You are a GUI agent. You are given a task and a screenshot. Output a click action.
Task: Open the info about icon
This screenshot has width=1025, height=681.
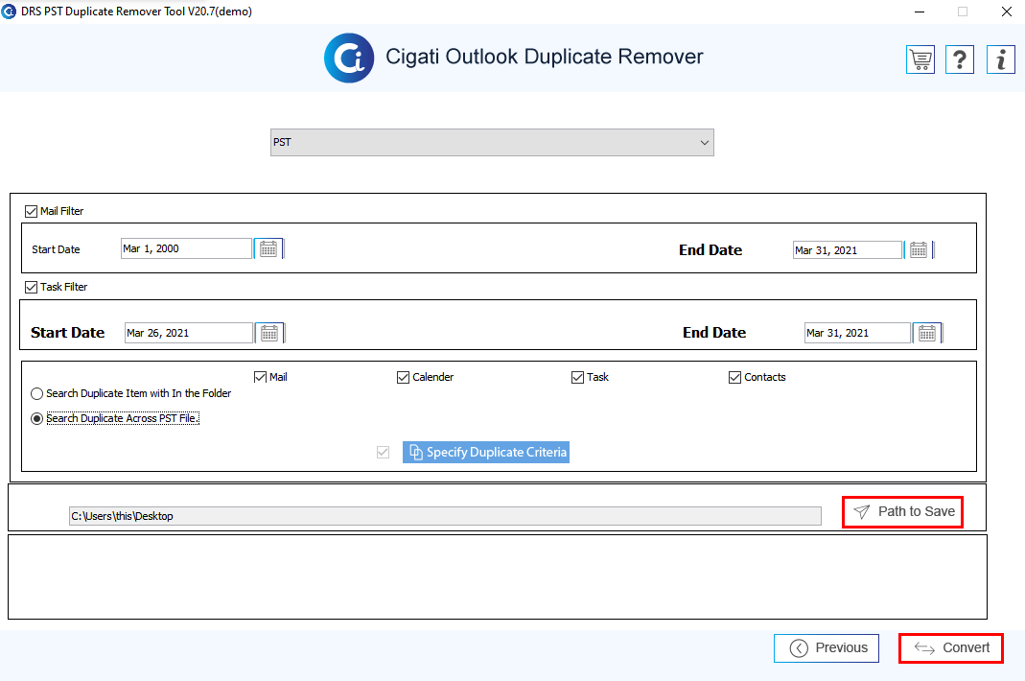coord(1000,60)
